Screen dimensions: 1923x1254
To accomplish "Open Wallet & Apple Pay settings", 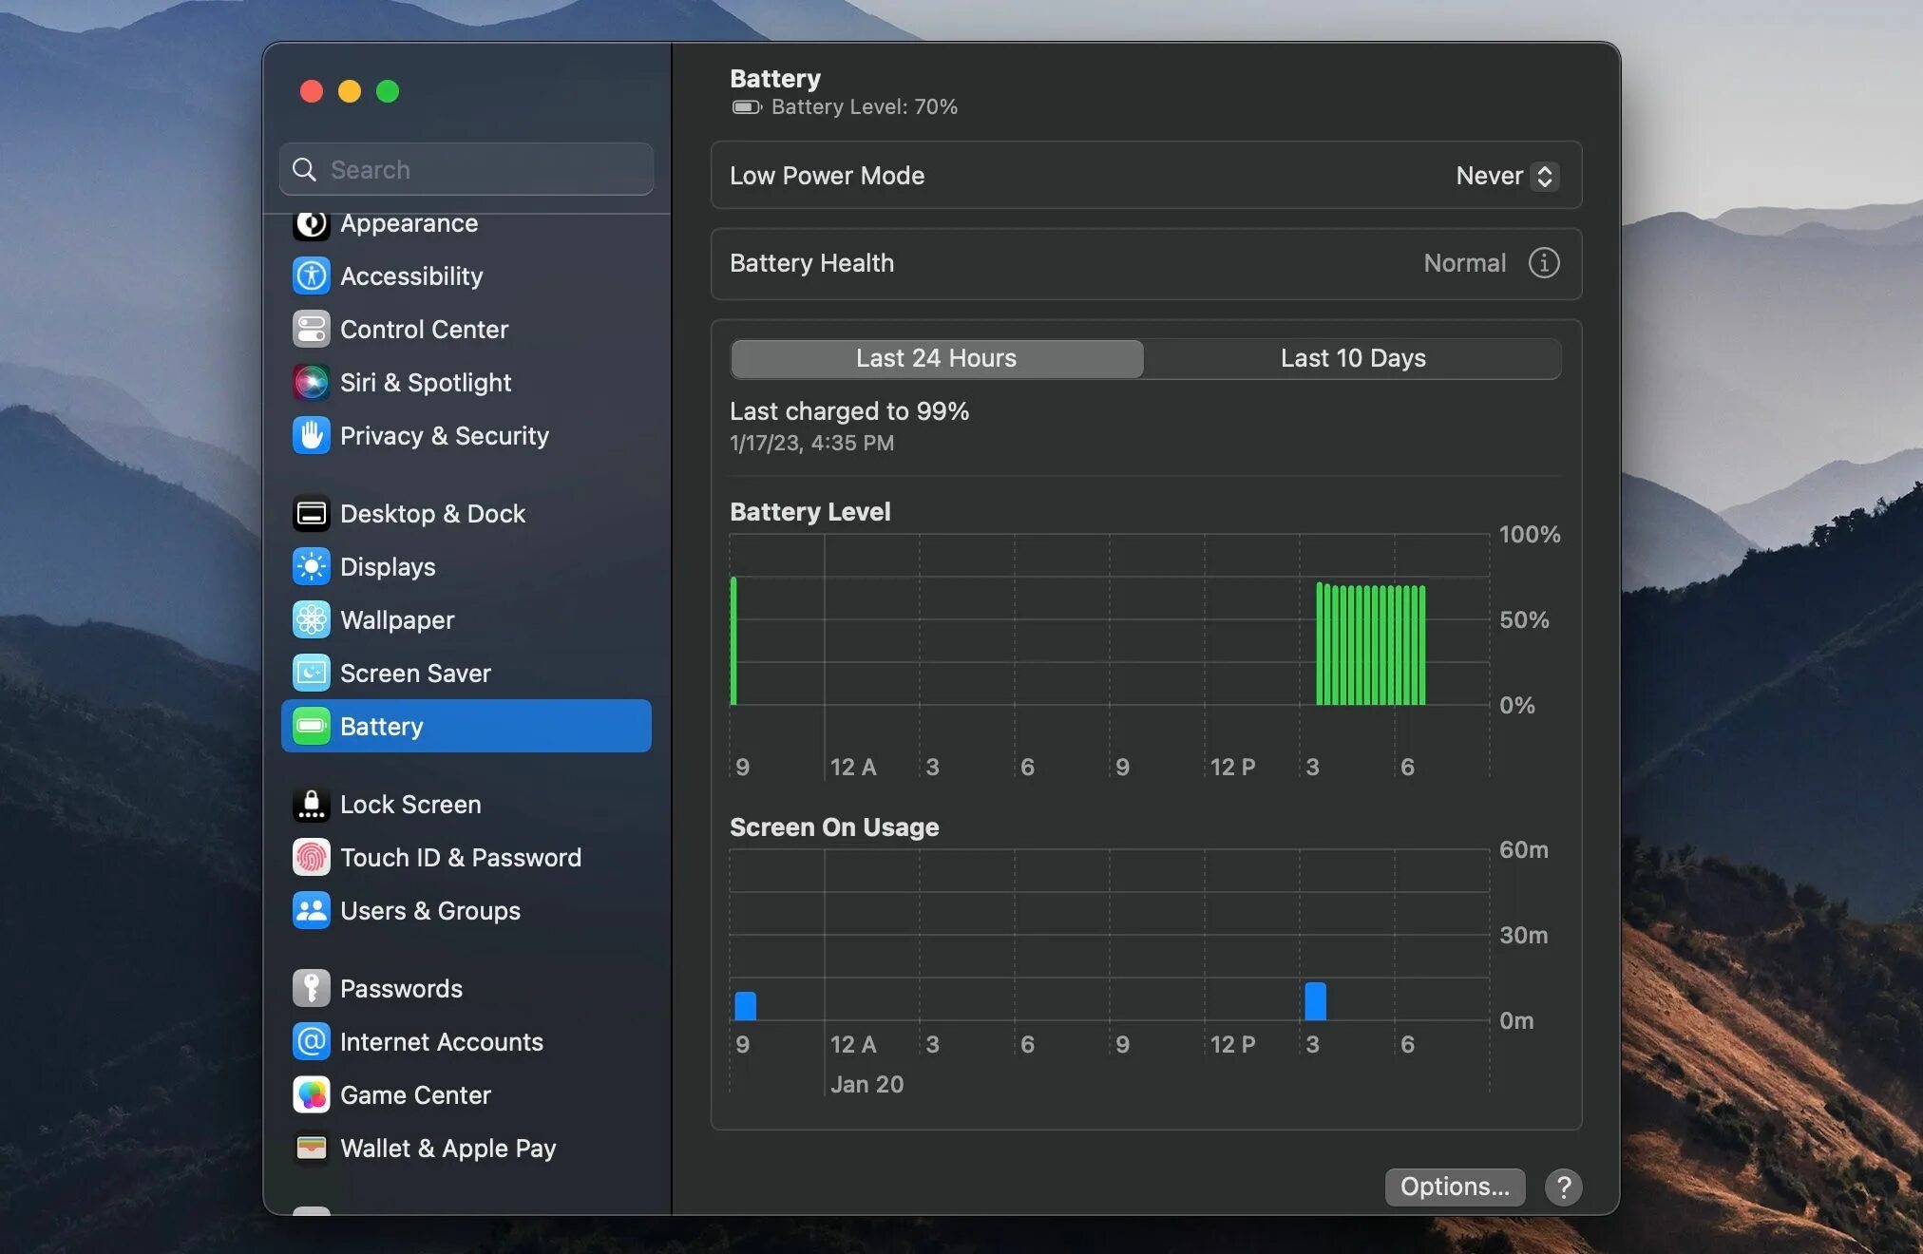I will point(447,1149).
